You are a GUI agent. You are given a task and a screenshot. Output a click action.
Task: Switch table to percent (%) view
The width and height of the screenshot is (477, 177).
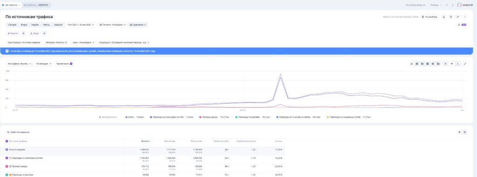[x=464, y=132]
